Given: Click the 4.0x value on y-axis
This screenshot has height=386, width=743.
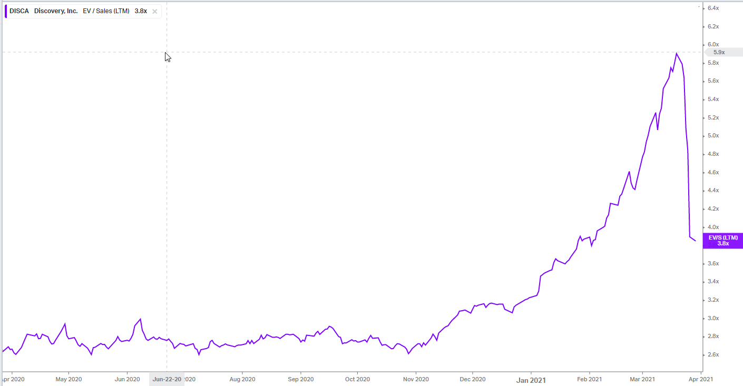Looking at the screenshot, I should coord(713,227).
